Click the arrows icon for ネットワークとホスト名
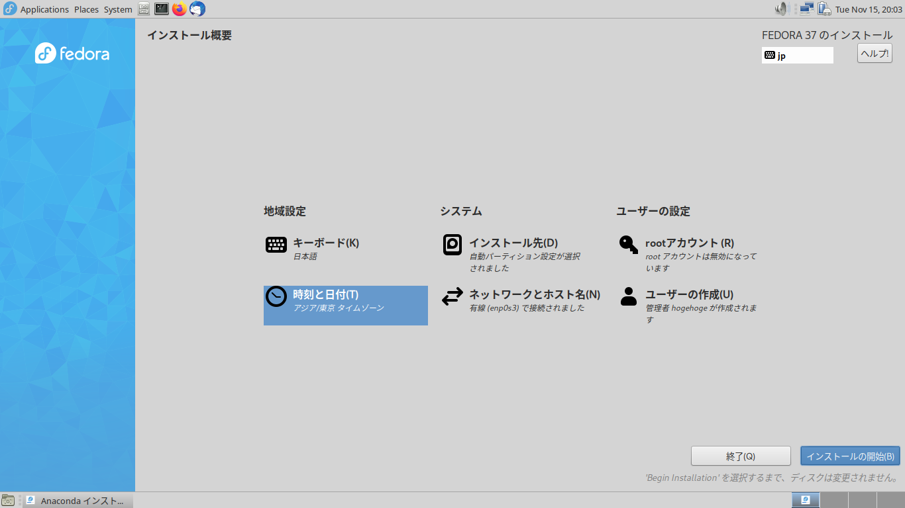 pos(452,297)
